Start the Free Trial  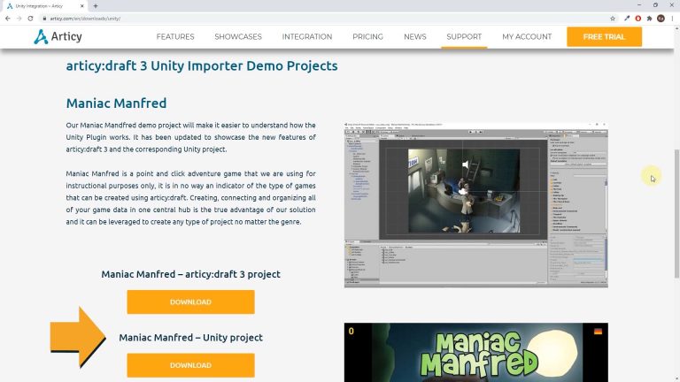[604, 37]
